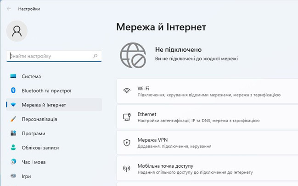
Task: Click Ethernet description Настройки автентифікації, IP та DNS
Action: point(198,121)
